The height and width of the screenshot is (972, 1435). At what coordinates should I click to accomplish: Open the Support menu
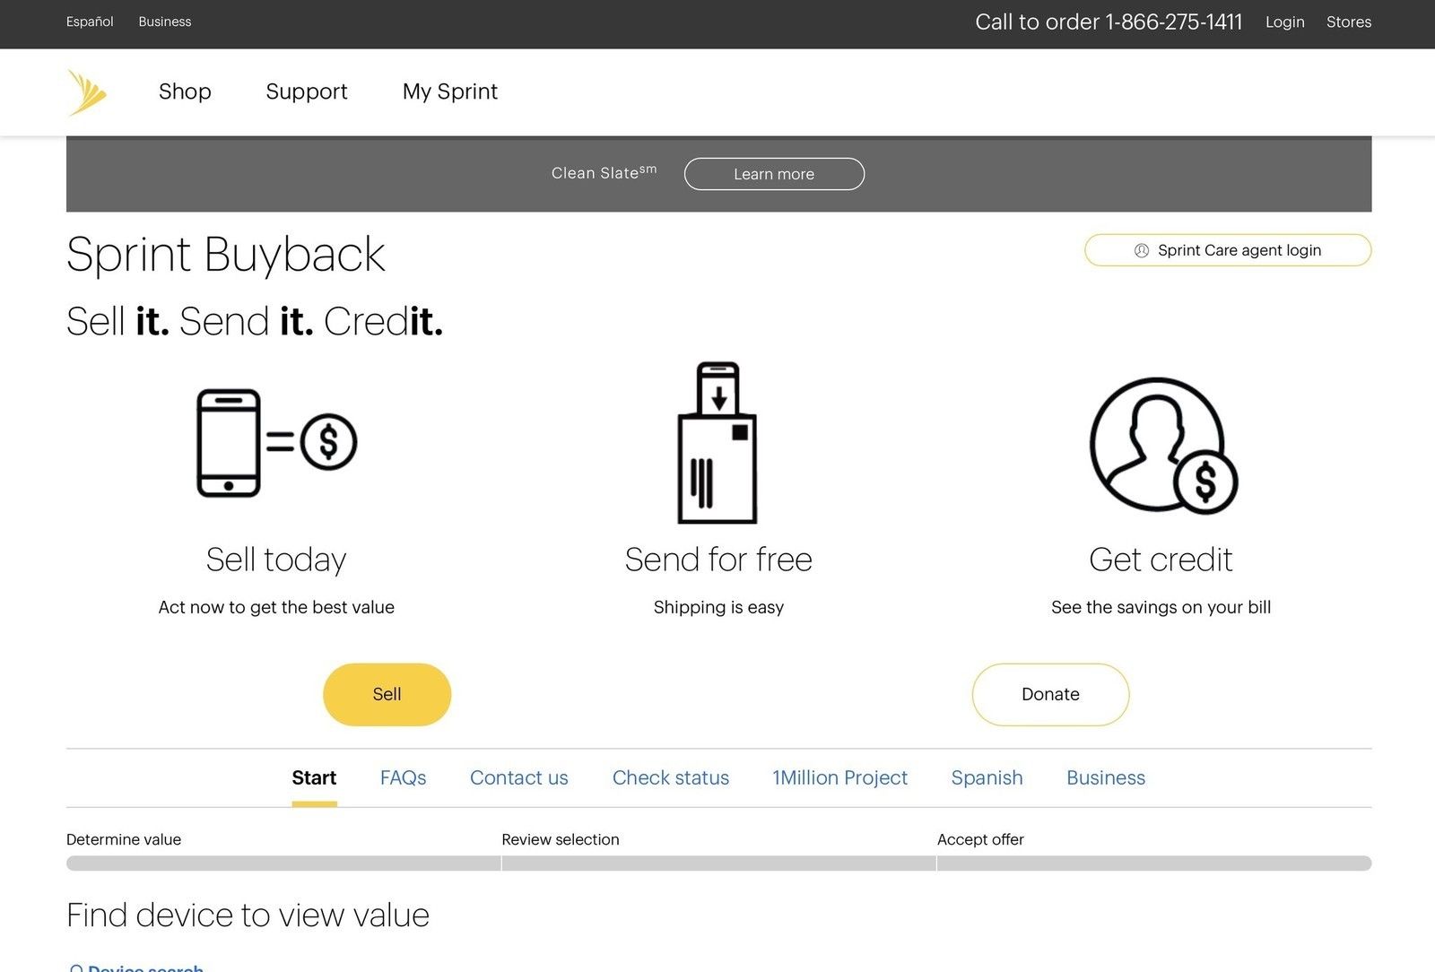(x=307, y=91)
